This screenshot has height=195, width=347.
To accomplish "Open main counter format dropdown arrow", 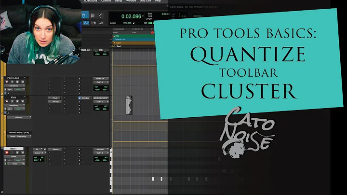I will [x=143, y=16].
